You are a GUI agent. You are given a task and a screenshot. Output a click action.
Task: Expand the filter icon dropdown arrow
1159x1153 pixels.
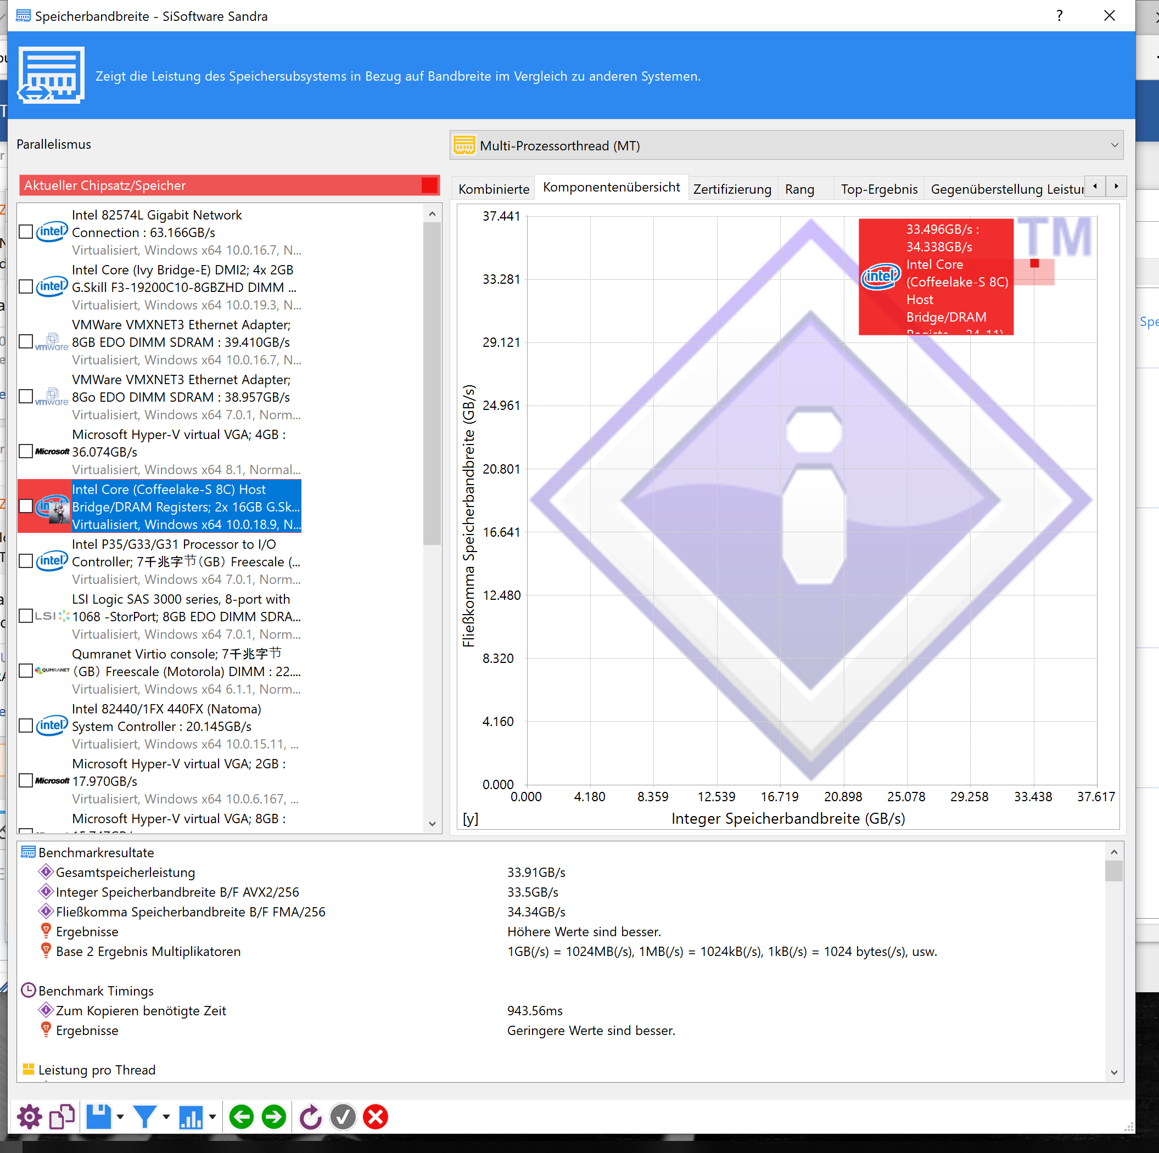pos(166,1117)
